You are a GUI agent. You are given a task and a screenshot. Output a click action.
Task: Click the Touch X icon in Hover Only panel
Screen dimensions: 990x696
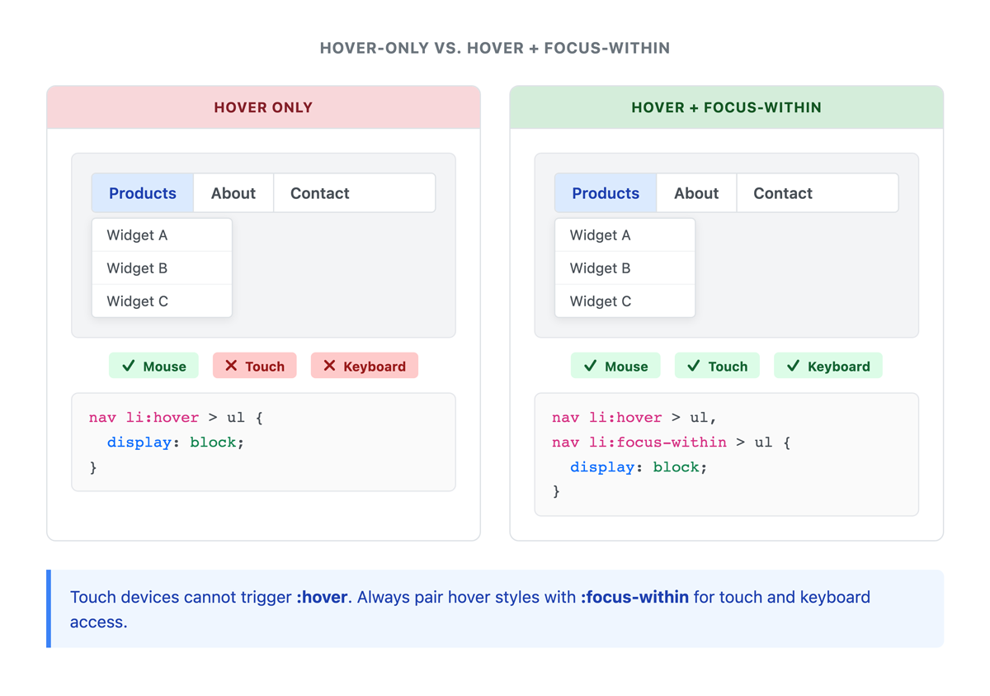tap(231, 366)
